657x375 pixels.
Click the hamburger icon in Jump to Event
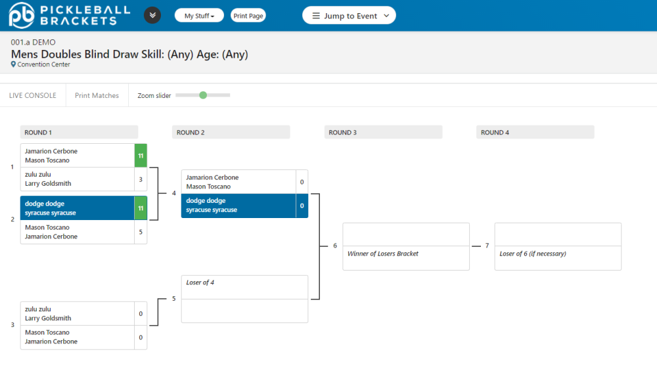click(x=316, y=16)
